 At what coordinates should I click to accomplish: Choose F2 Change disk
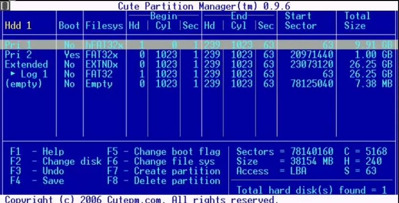[56, 162]
